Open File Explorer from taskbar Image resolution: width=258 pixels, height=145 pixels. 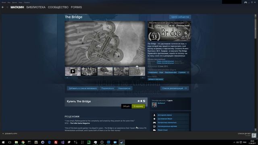point(16,142)
